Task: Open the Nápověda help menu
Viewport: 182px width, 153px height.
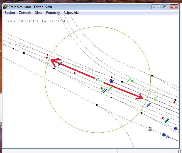Action: point(71,13)
